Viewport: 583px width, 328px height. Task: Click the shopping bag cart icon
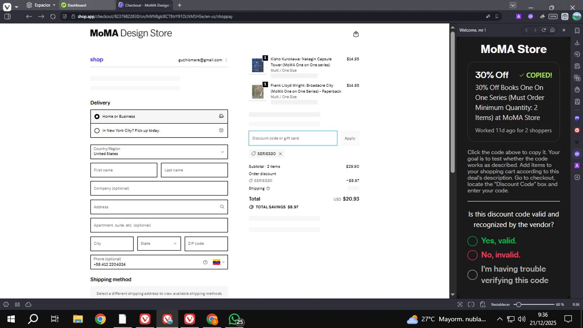pyautogui.click(x=356, y=34)
